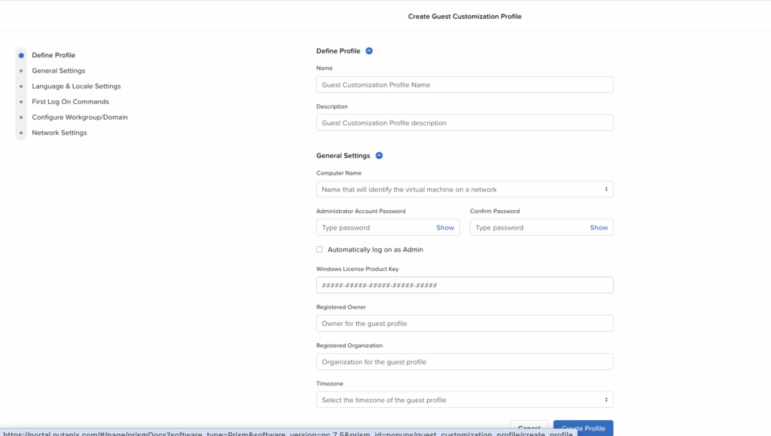Click the Windows License Product Key field

[x=464, y=285]
